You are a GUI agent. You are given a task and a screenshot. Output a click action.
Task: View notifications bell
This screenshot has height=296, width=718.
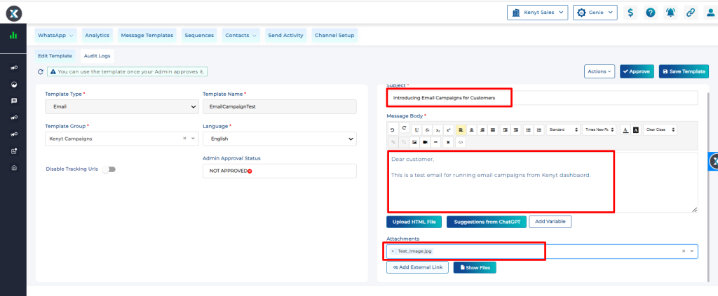671,13
